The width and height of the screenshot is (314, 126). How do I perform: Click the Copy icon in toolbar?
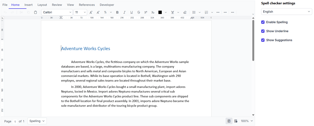coord(28,12)
